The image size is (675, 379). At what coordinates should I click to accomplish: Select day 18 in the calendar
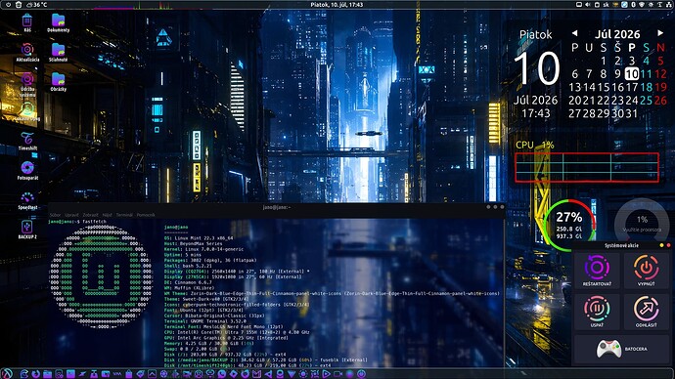coord(647,87)
